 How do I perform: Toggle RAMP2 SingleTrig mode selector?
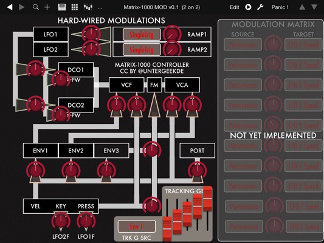[142, 50]
